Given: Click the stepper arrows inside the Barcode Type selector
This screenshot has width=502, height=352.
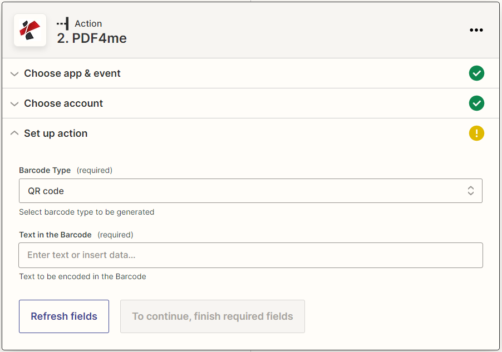Looking at the screenshot, I should point(471,190).
